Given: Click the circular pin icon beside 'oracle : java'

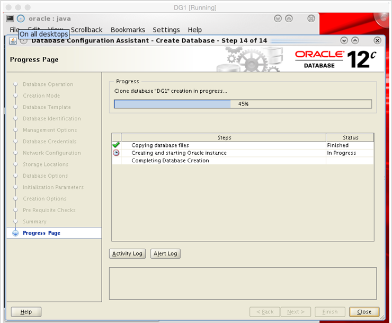Looking at the screenshot, I should point(21,19).
